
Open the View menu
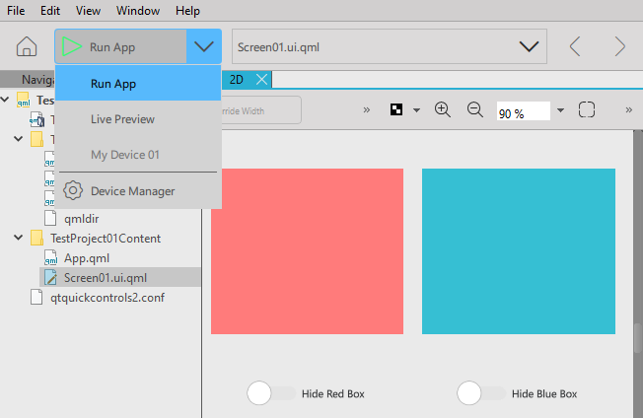[x=88, y=11]
